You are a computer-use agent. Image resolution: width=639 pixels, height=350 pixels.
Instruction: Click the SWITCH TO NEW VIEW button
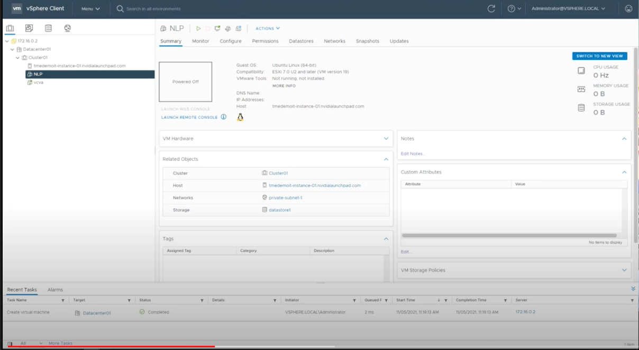(x=599, y=56)
